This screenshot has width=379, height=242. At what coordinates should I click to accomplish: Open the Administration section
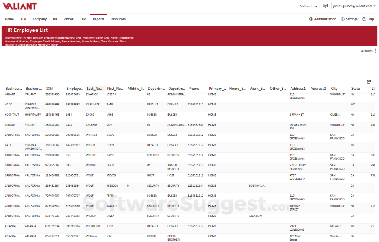coord(323,19)
